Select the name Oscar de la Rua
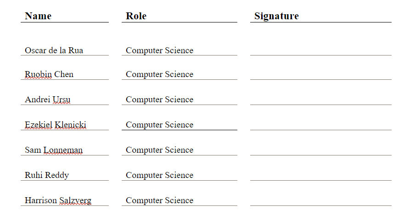Screen dimensions: 404x216 click(54, 50)
